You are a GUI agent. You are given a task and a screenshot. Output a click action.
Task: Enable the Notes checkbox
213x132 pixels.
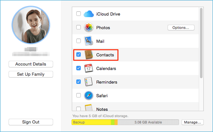click(x=78, y=109)
